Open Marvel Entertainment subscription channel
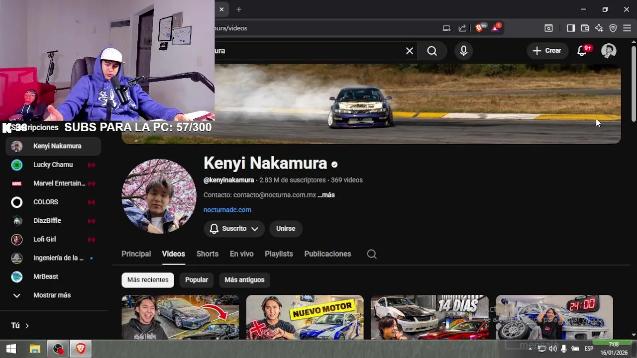 point(53,183)
